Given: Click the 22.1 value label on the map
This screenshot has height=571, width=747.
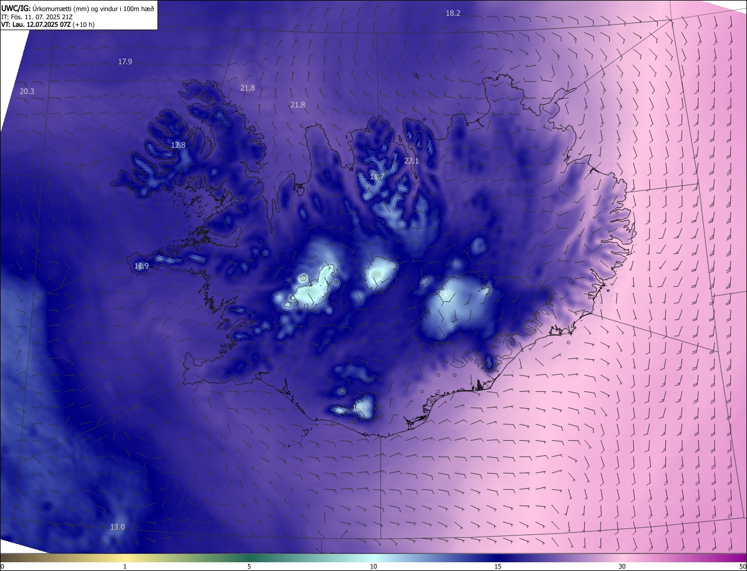Looking at the screenshot, I should pos(412,161).
